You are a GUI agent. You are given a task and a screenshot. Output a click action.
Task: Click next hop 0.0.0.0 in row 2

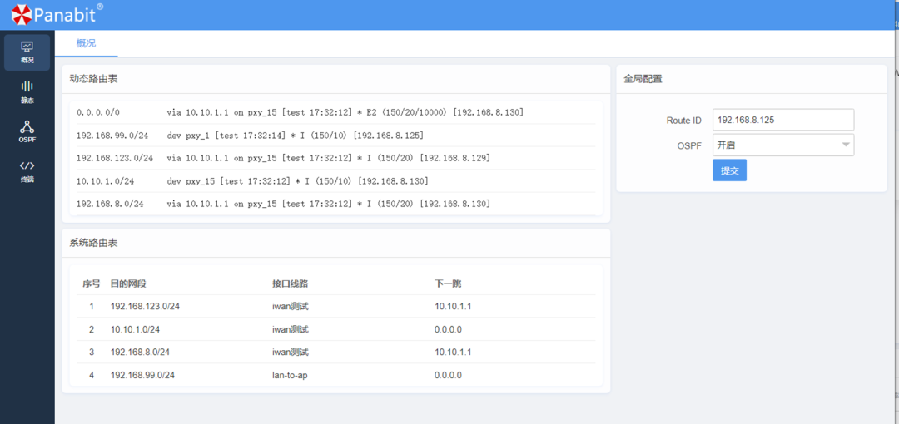coord(449,329)
